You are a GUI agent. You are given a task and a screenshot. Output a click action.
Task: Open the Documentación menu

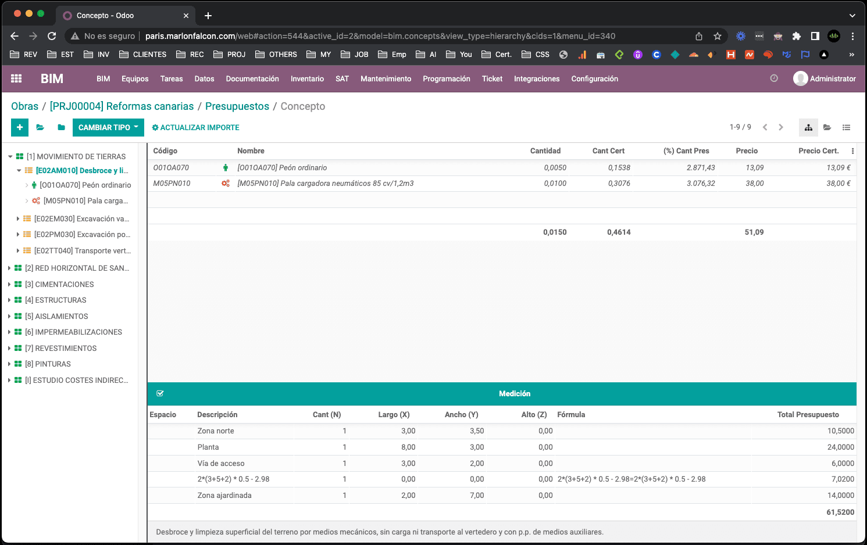[252, 78]
